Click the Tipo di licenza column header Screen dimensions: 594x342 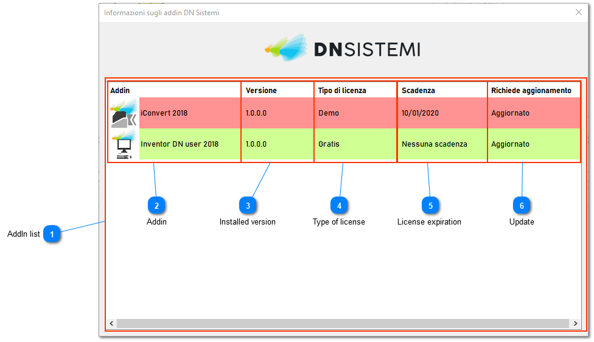pos(342,91)
